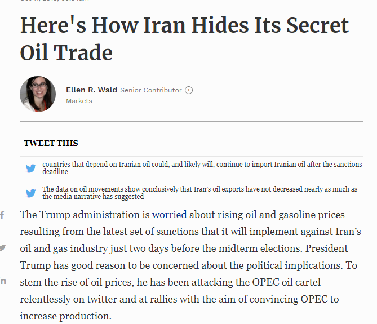Click the TWEET THIS heading
The width and height of the screenshot is (377, 324).
click(51, 143)
